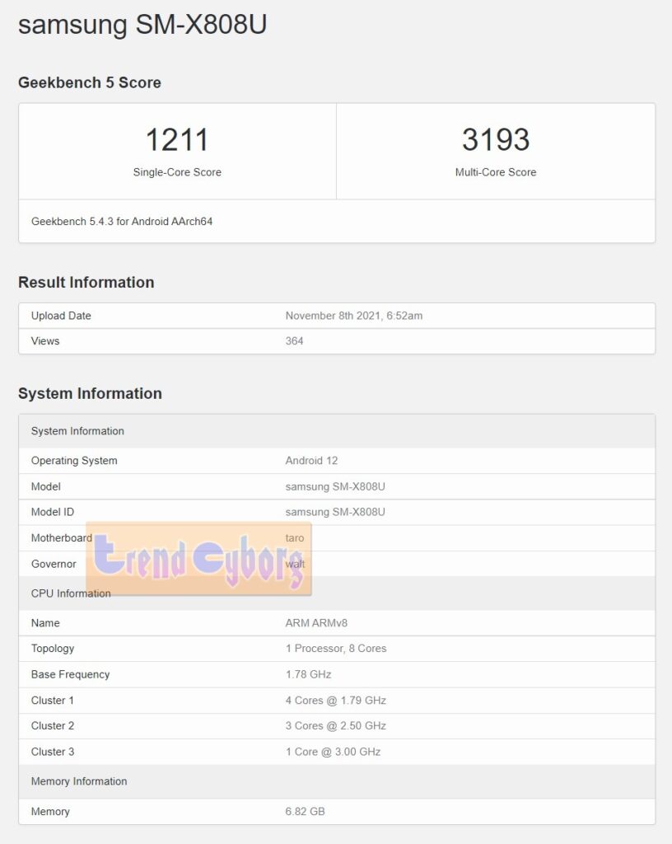Screen dimensions: 672x844
Task: Select the 1211 single-core score value
Action: (177, 139)
